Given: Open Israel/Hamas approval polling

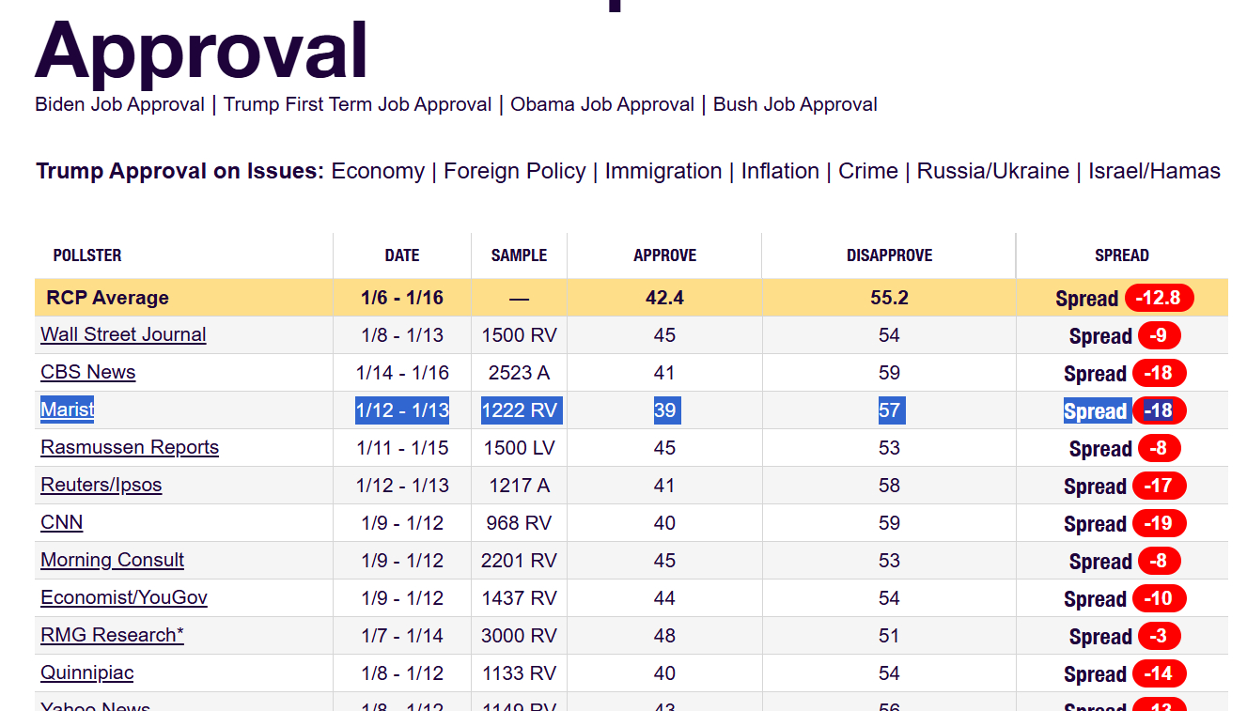Looking at the screenshot, I should [x=1154, y=171].
